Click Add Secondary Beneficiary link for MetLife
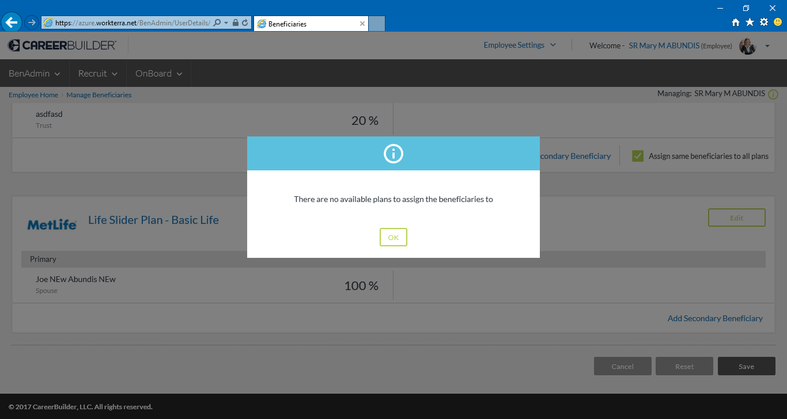This screenshot has height=419, width=787. coord(714,318)
